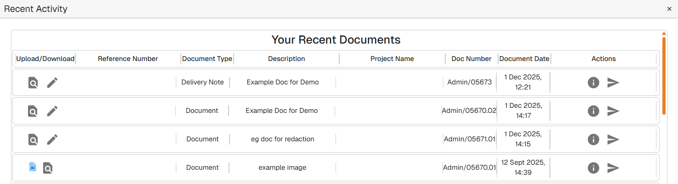Download the example image file
The image size is (678, 184).
tap(33, 167)
